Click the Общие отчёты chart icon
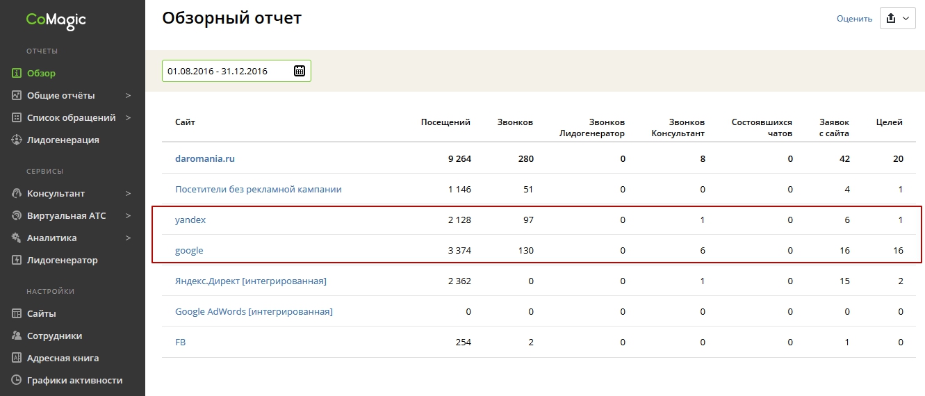Viewport: 925px width, 396px height. coord(17,95)
